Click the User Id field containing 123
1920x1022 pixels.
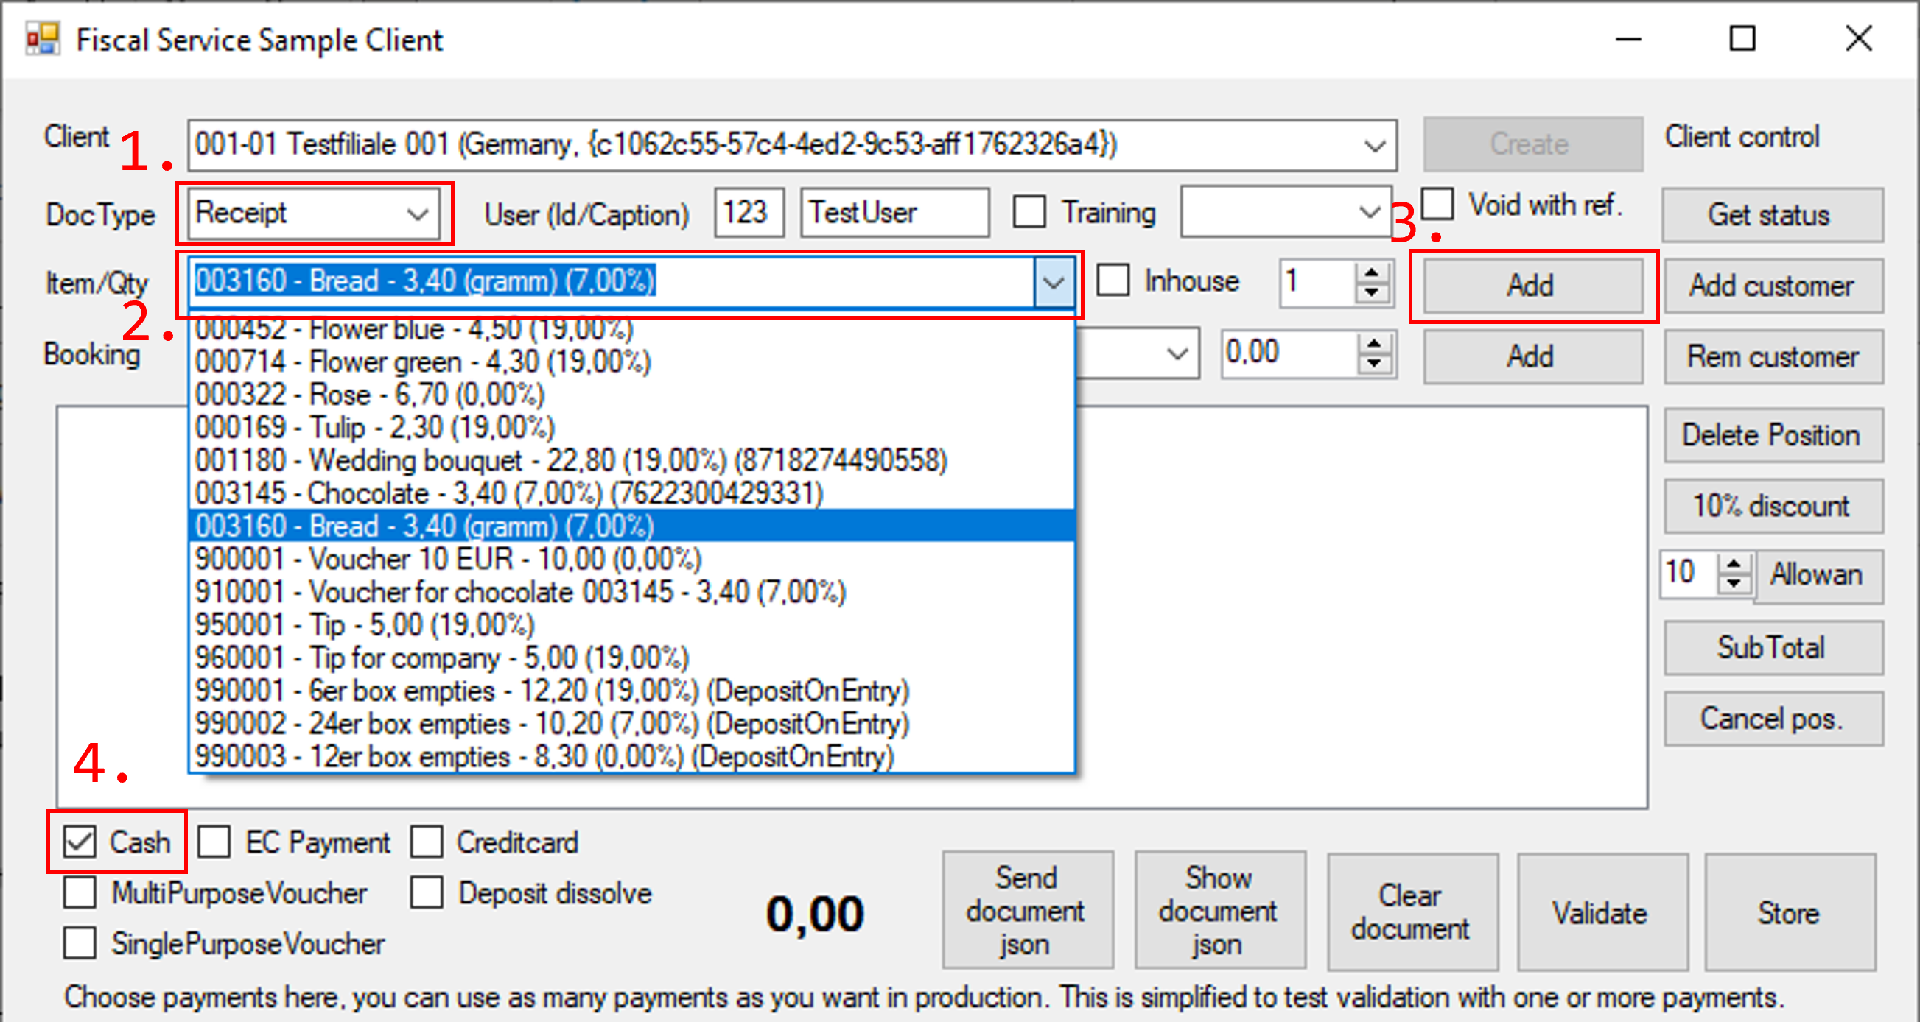[x=749, y=212]
